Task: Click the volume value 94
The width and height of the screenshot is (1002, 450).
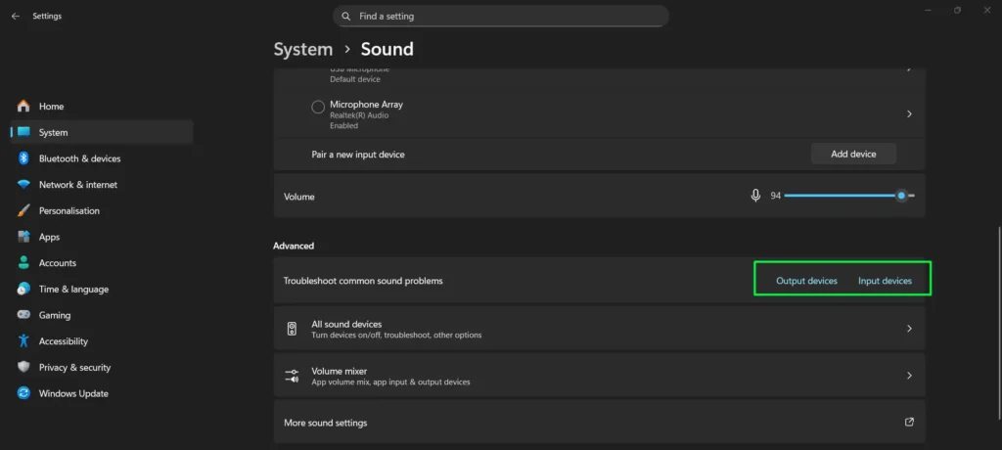Action: click(775, 196)
